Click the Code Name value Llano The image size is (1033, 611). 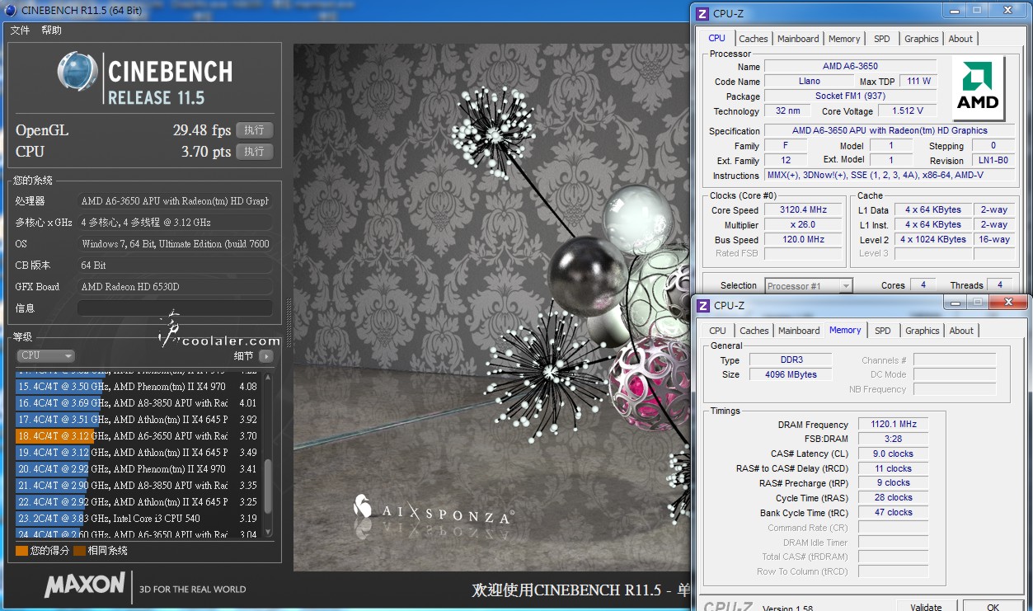point(810,82)
